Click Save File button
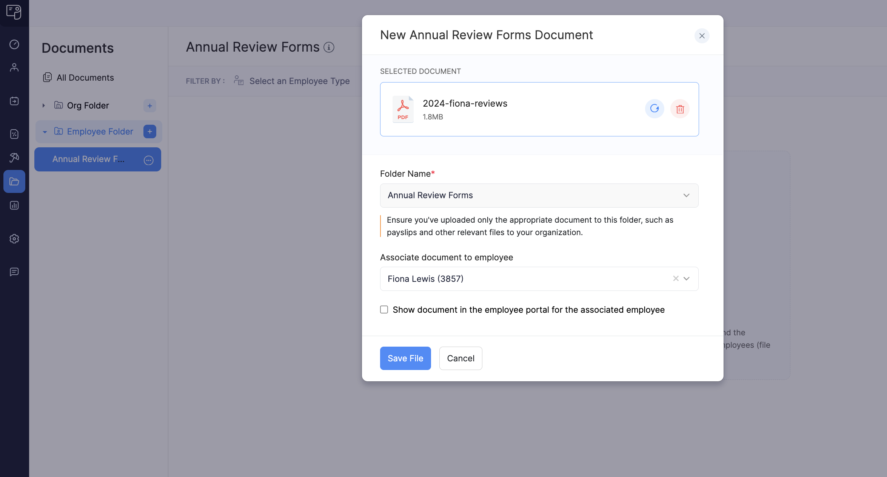The image size is (887, 477). (x=405, y=358)
